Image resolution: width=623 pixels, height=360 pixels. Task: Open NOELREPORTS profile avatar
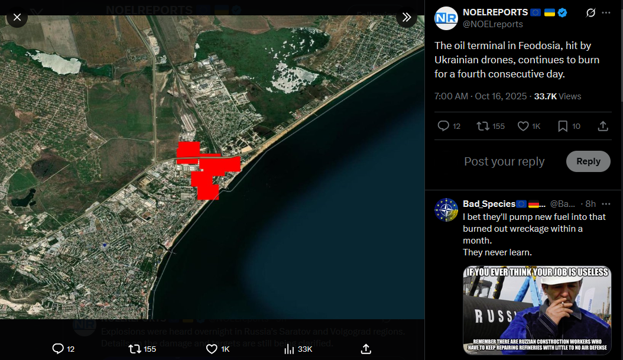pyautogui.click(x=446, y=18)
